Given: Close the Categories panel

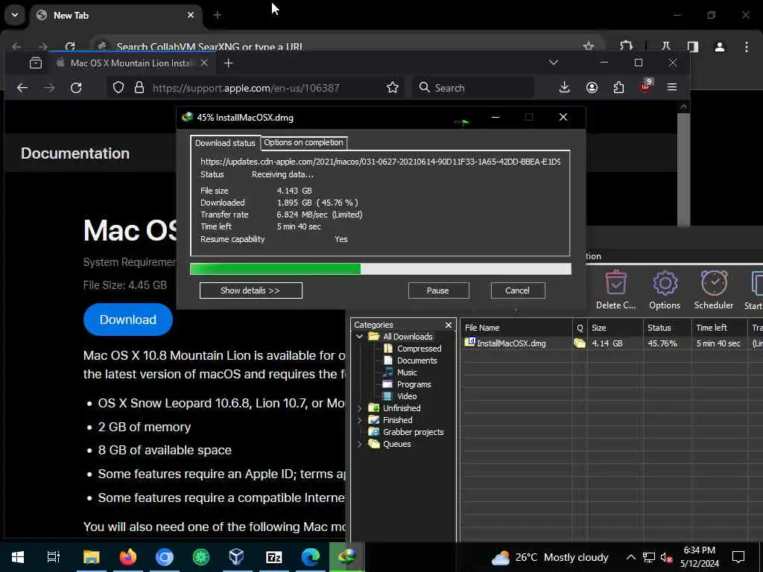Looking at the screenshot, I should tap(449, 325).
